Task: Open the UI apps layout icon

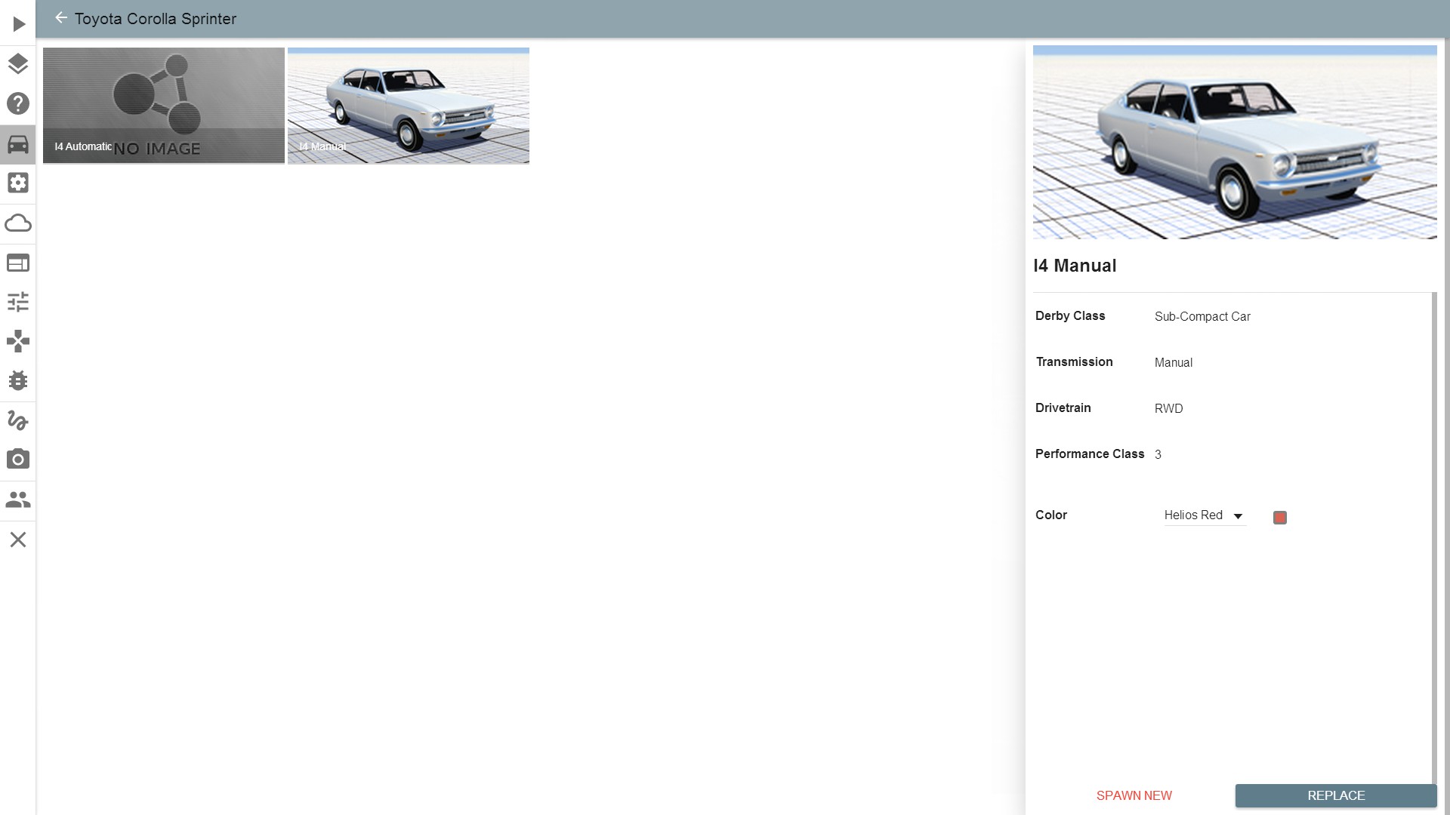Action: pos(18,263)
